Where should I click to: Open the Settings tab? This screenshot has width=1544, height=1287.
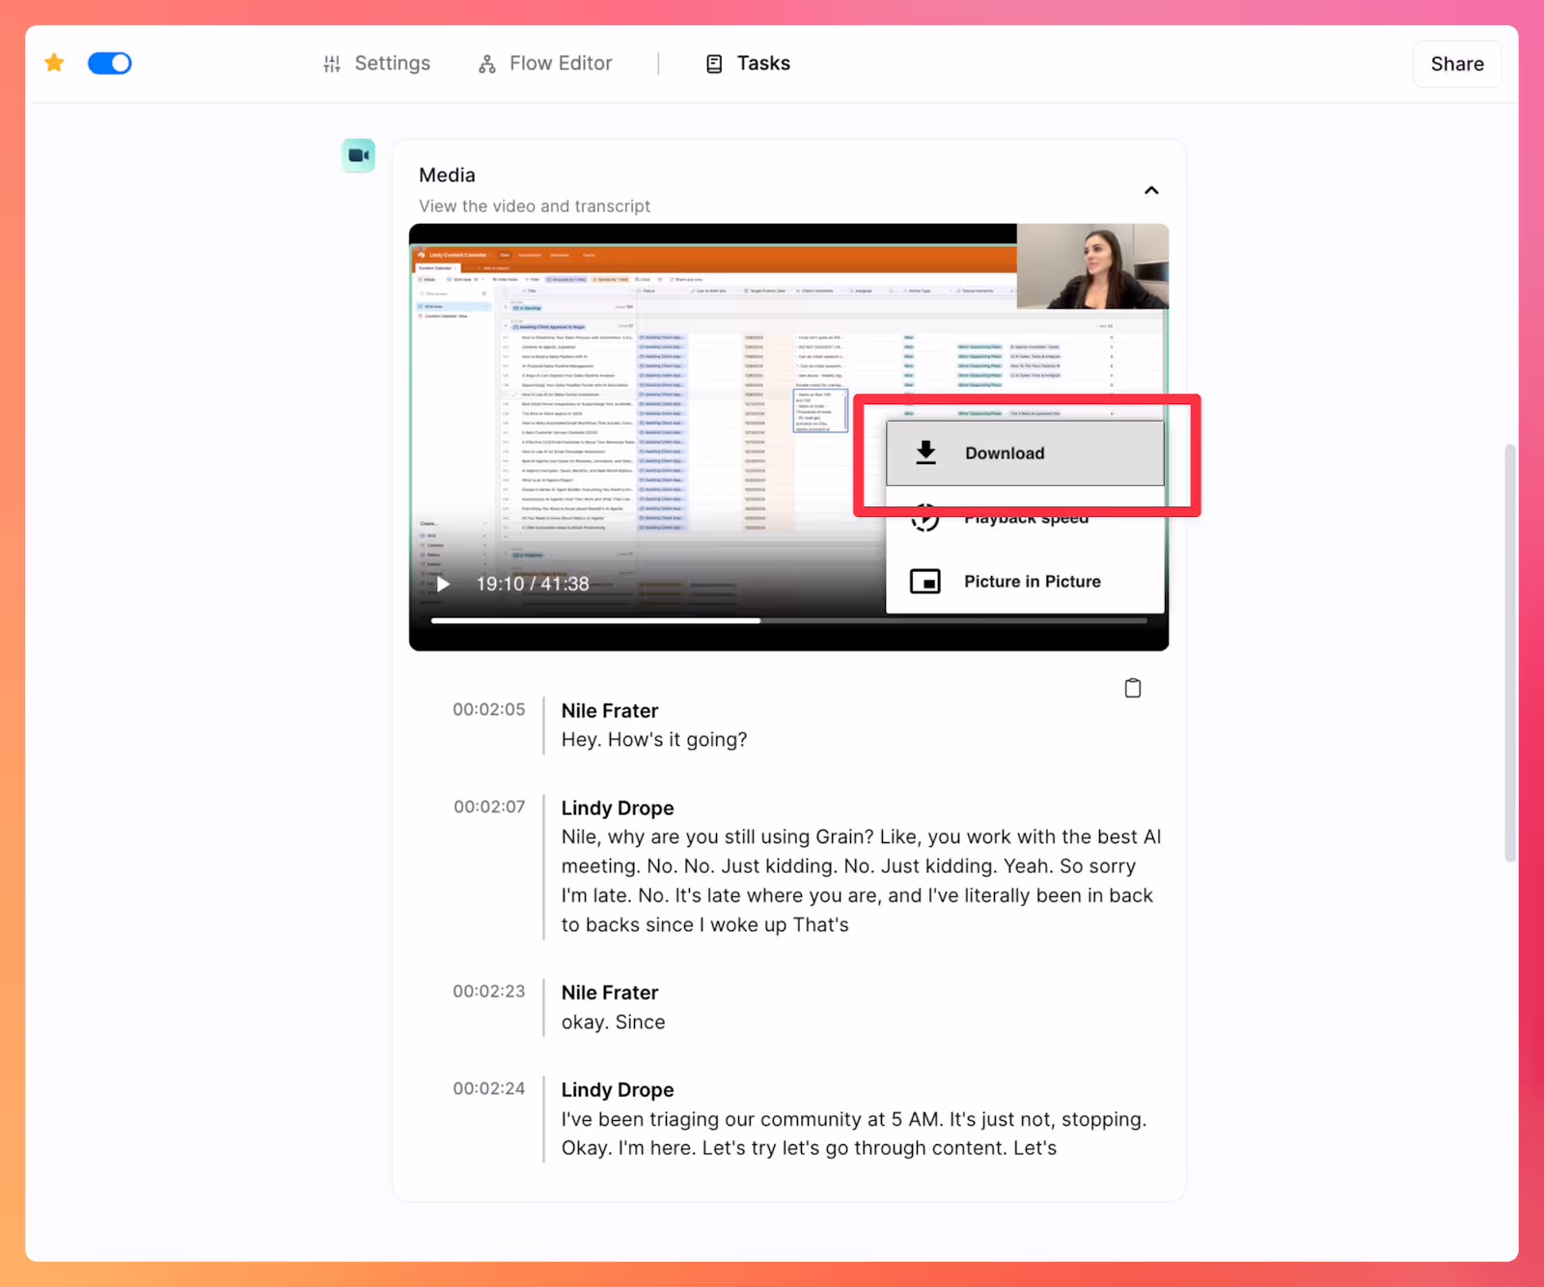pos(376,64)
